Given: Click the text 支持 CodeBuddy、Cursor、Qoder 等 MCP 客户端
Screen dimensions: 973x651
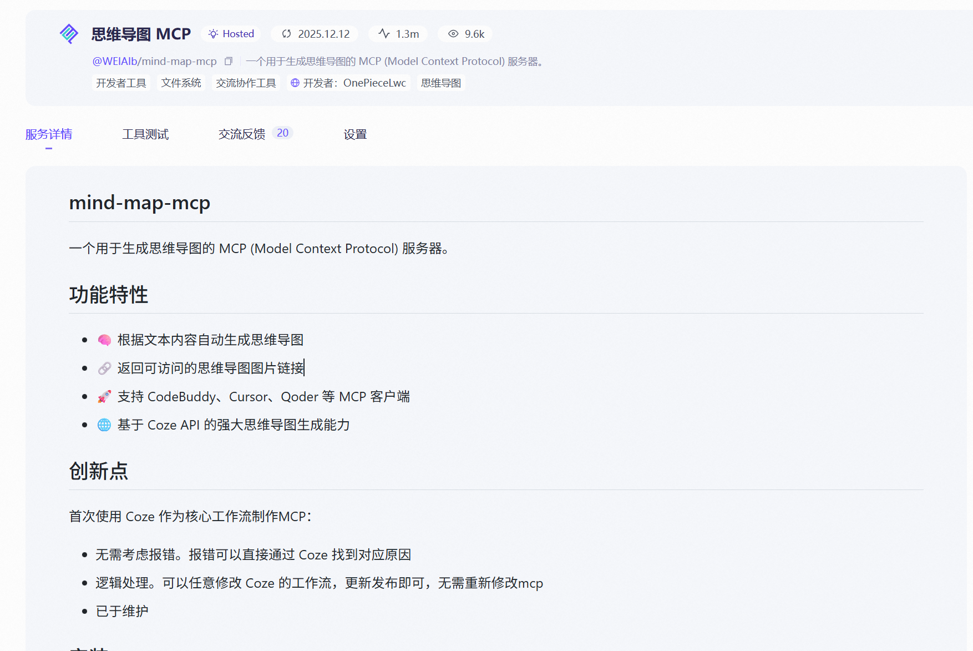Looking at the screenshot, I should [264, 396].
